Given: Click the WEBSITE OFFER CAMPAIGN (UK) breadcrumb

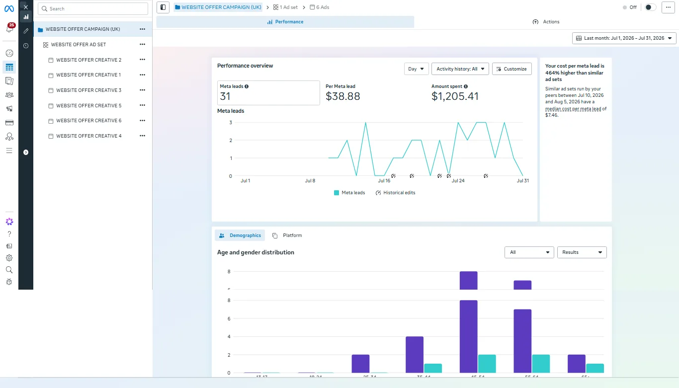Looking at the screenshot, I should pyautogui.click(x=218, y=7).
